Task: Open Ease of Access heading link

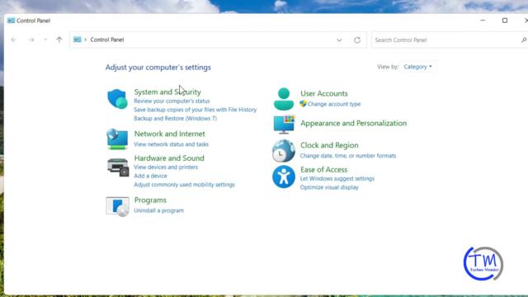Action: click(324, 169)
